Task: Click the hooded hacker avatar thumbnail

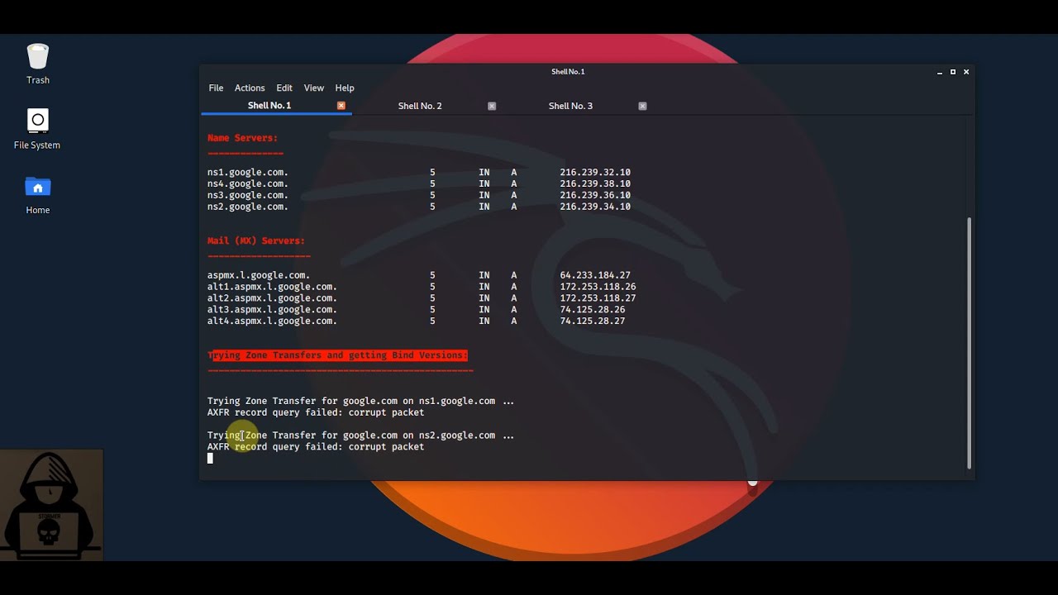Action: (51, 506)
